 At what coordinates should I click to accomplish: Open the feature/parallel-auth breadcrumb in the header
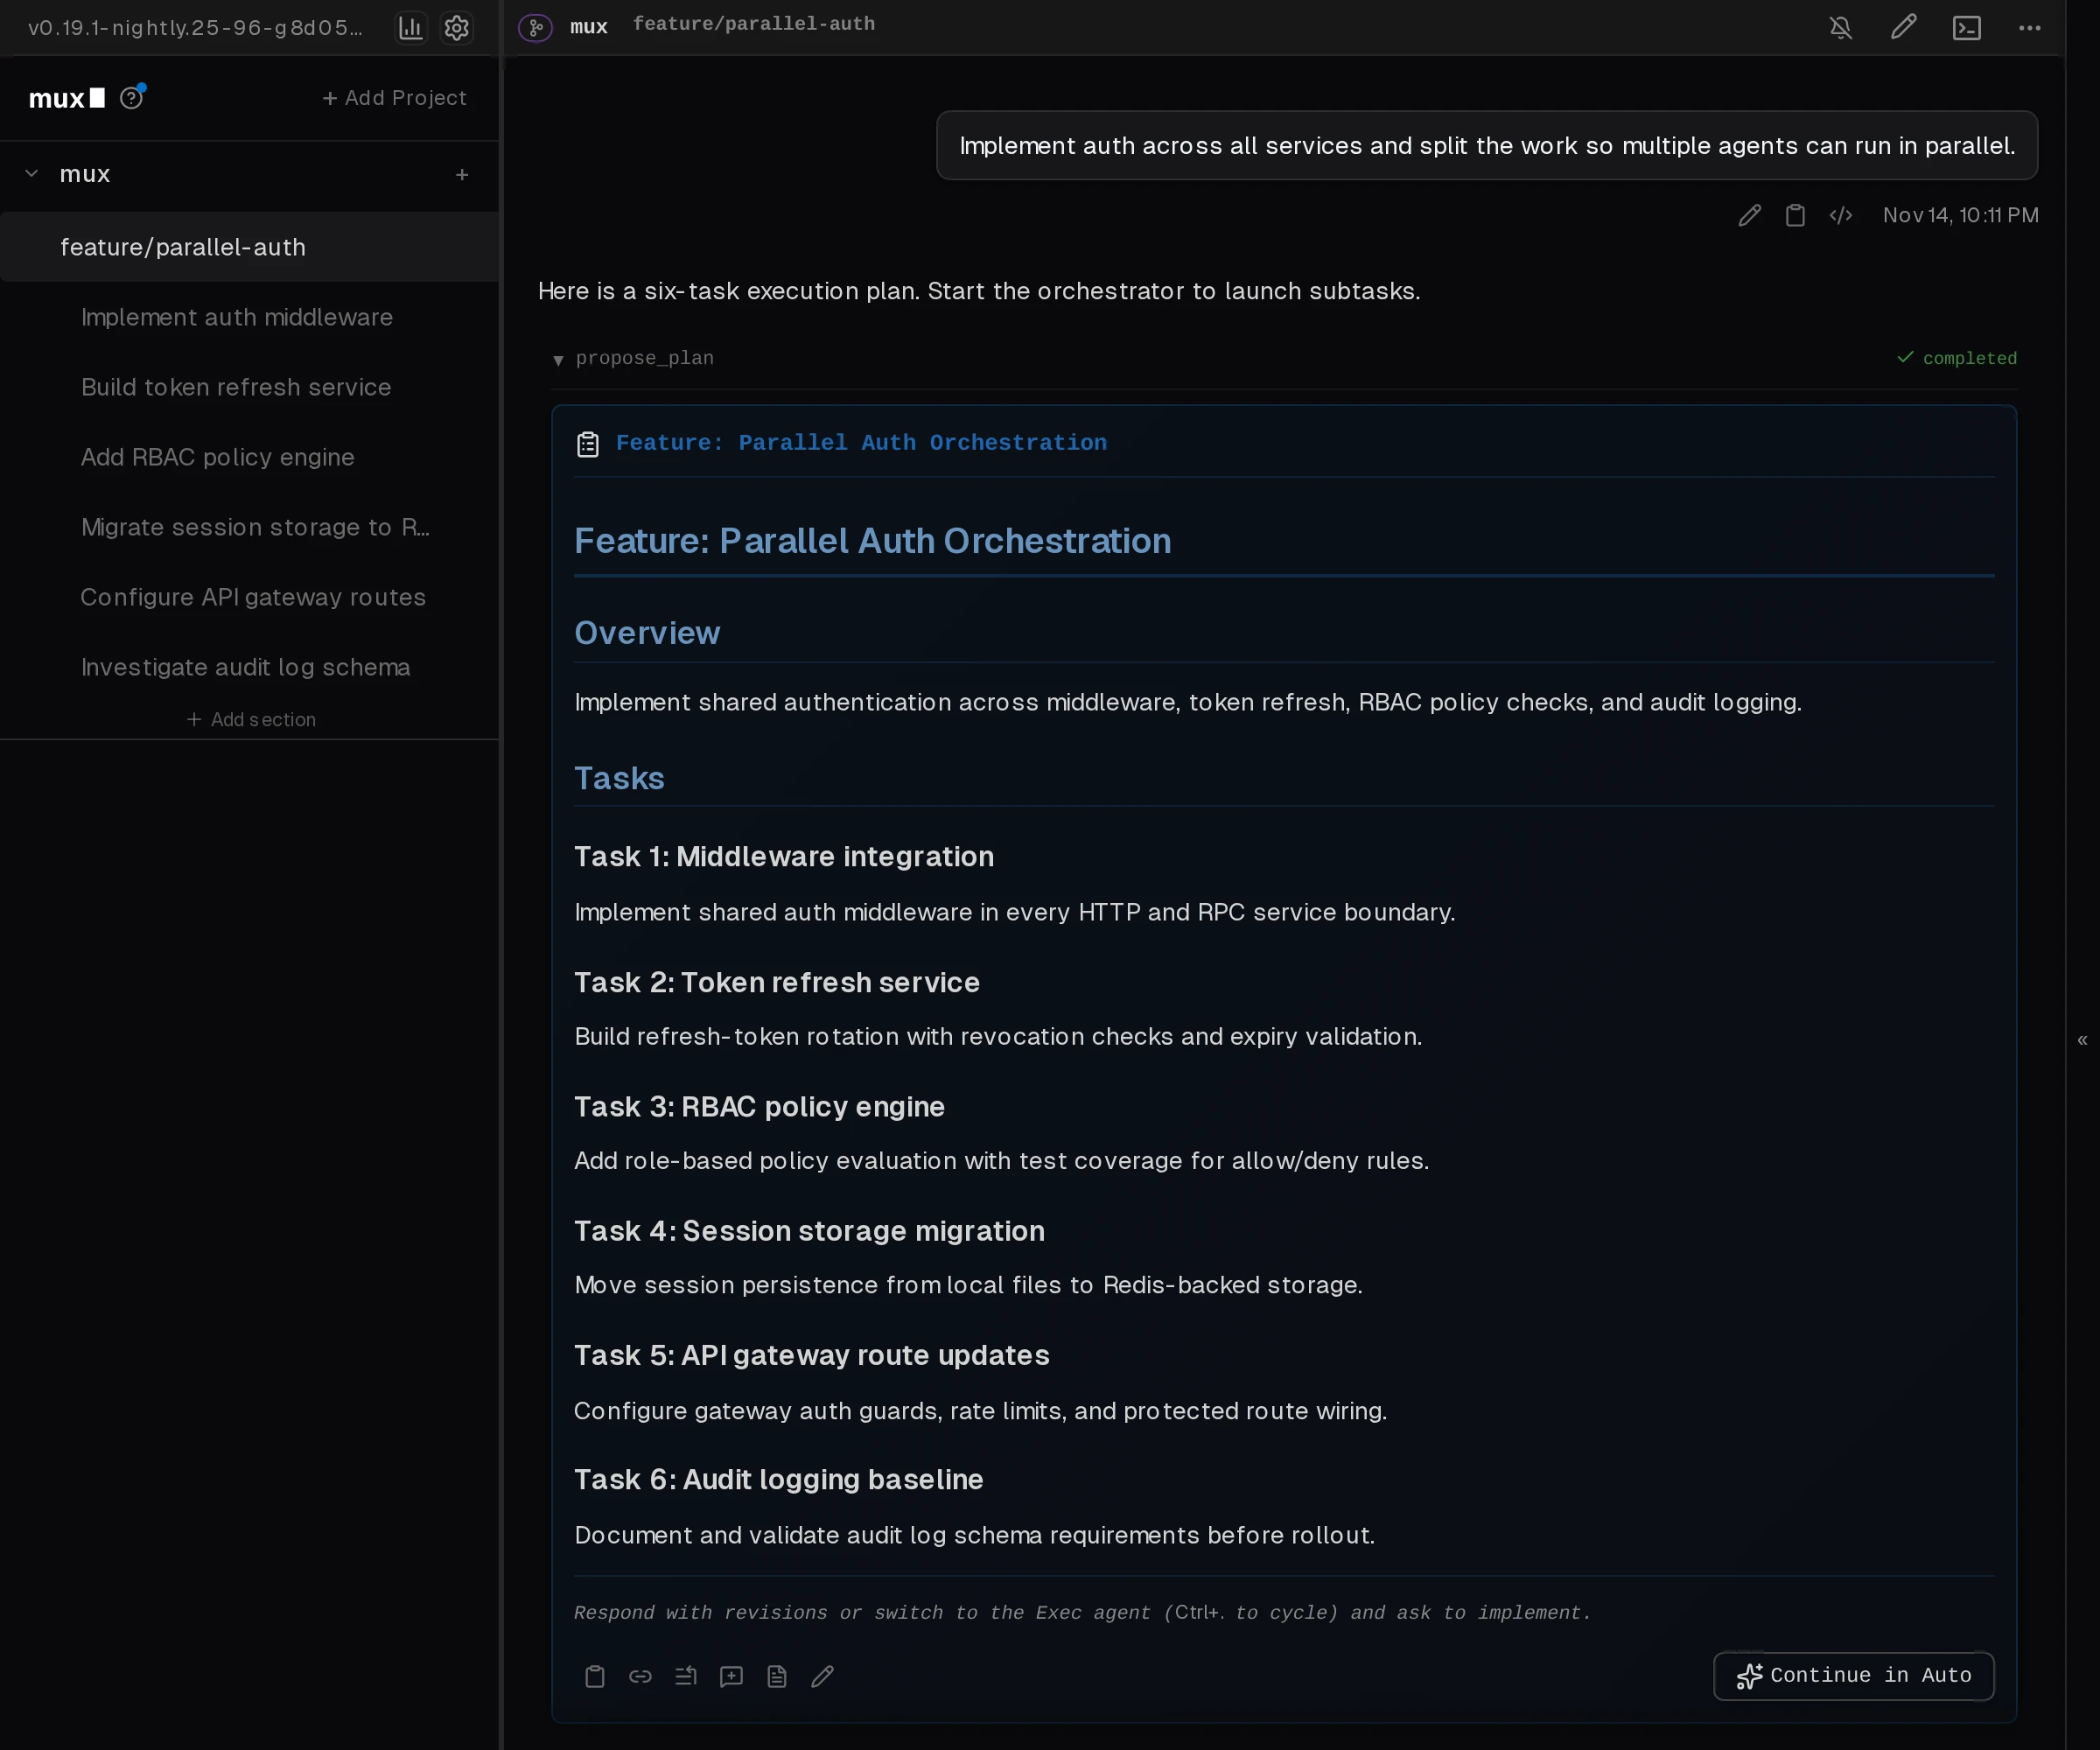(x=753, y=24)
